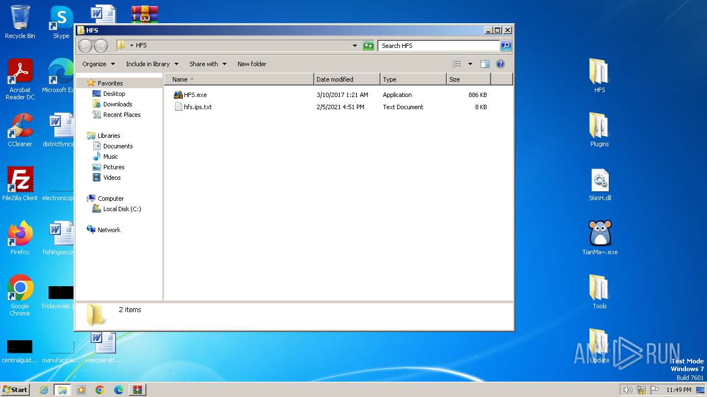The image size is (707, 397).
Task: Open Explorer help question mark icon
Action: (x=500, y=64)
